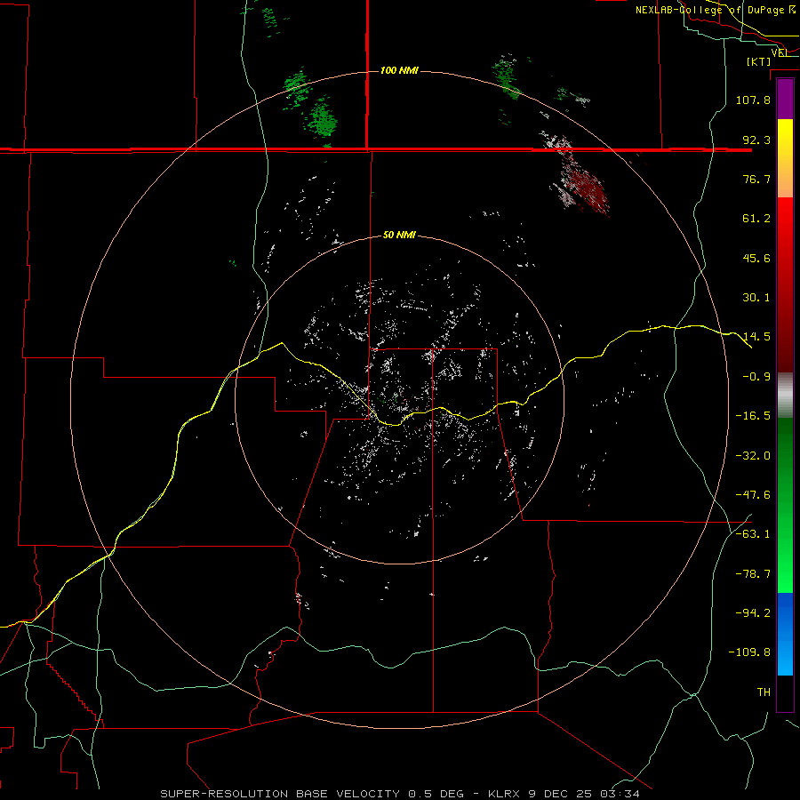
Task: Click the NEXLAB-College of DuPage watermark text
Action: pyautogui.click(x=715, y=10)
